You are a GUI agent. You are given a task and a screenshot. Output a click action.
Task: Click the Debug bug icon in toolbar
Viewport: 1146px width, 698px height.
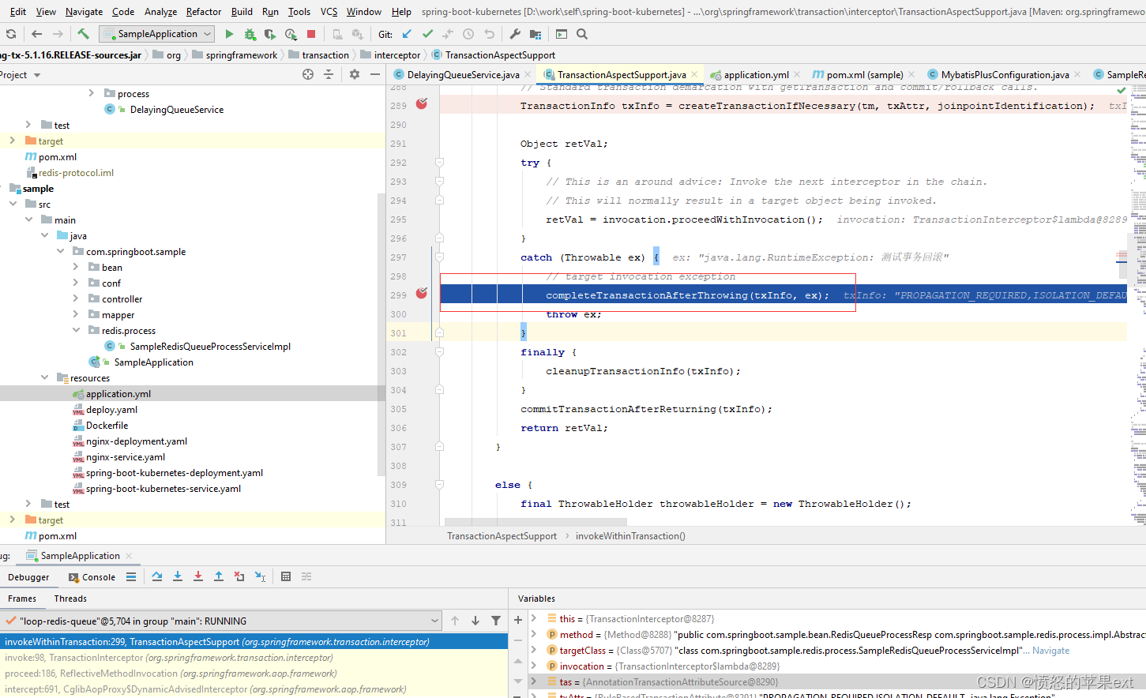pos(250,34)
